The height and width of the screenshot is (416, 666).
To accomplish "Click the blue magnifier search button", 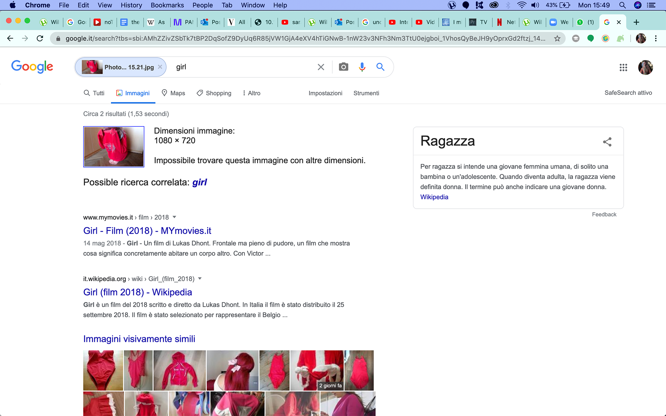I will [381, 67].
